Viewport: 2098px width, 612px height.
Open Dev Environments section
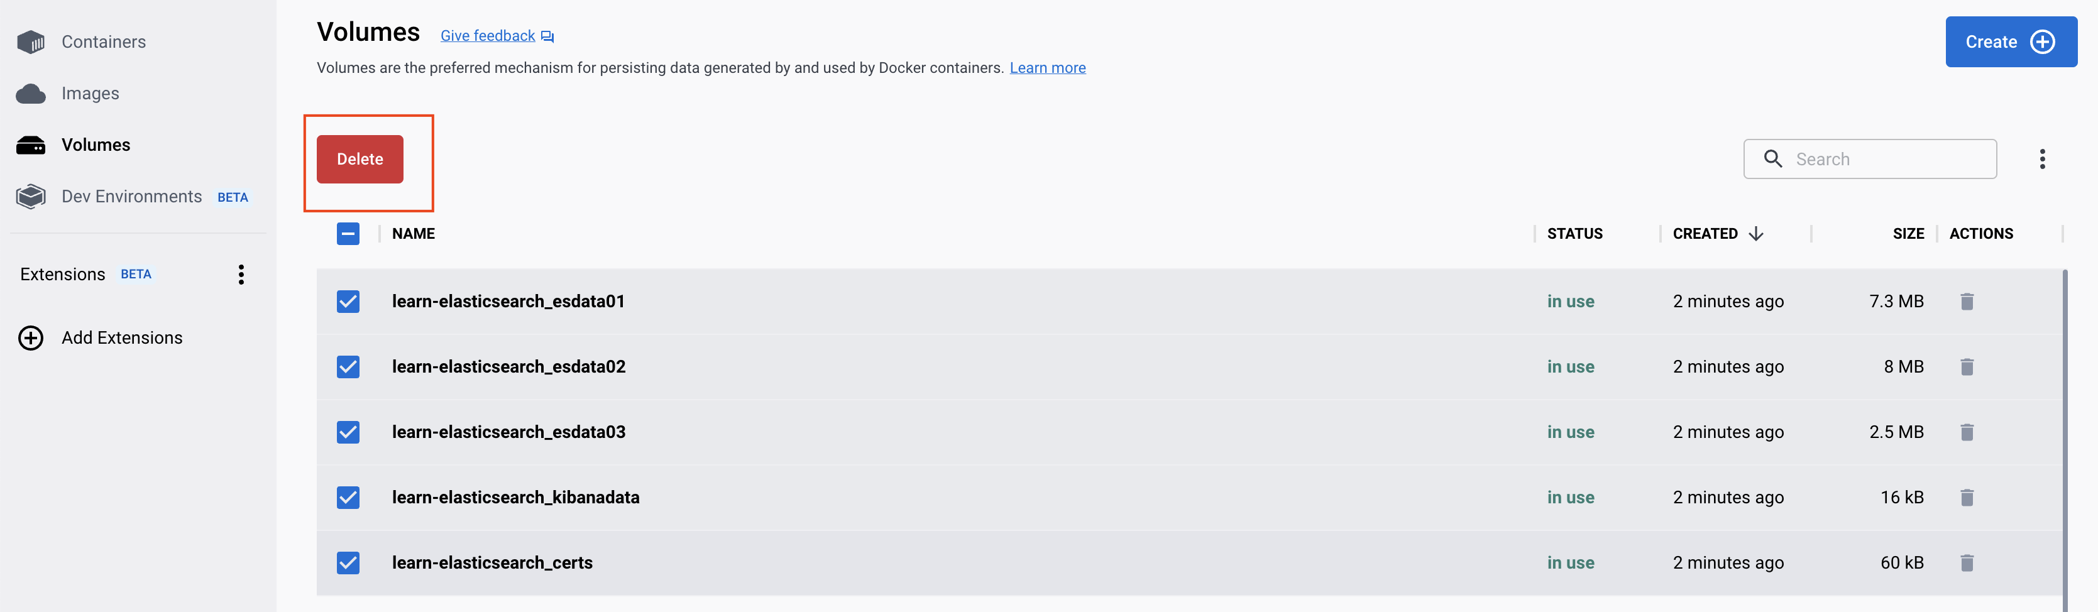133,196
